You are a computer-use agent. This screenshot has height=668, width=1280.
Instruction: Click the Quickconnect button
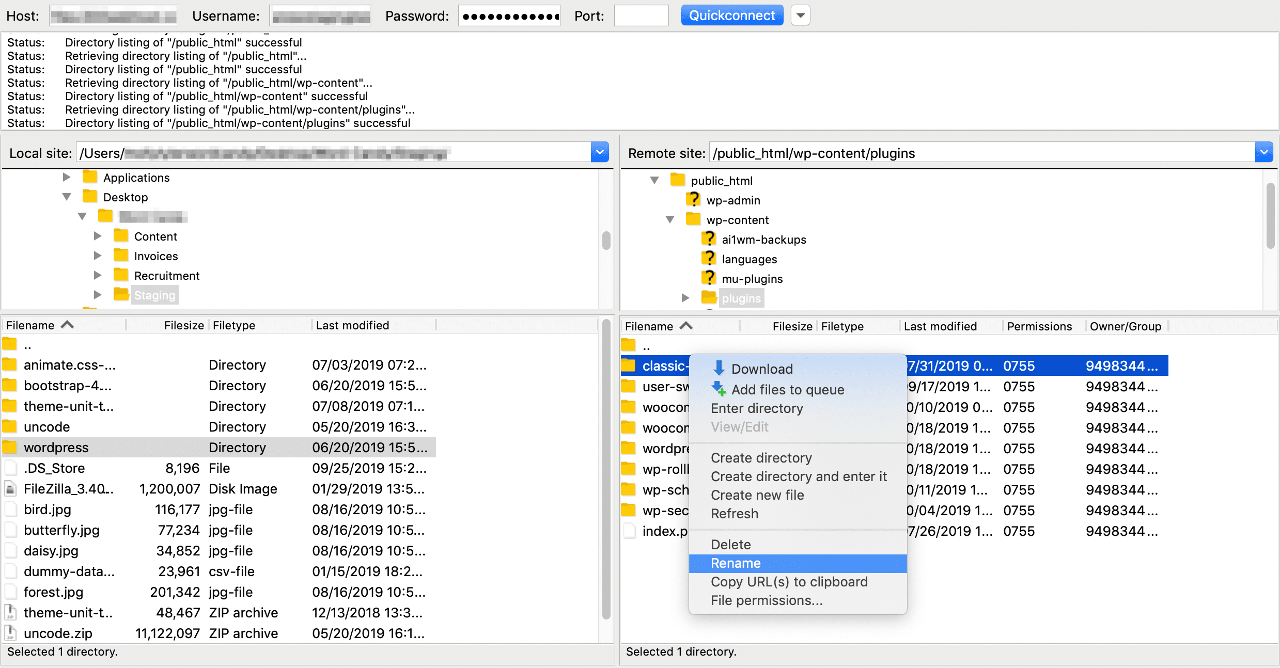(731, 14)
